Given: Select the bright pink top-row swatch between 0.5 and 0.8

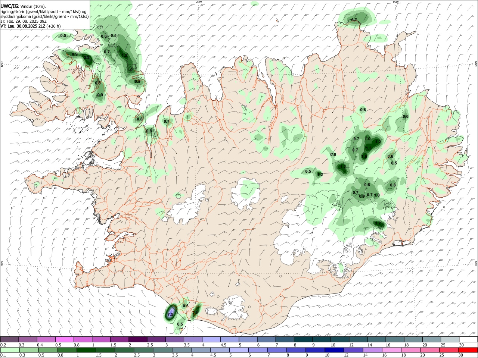Looking at the screenshot, I should 64,339.
